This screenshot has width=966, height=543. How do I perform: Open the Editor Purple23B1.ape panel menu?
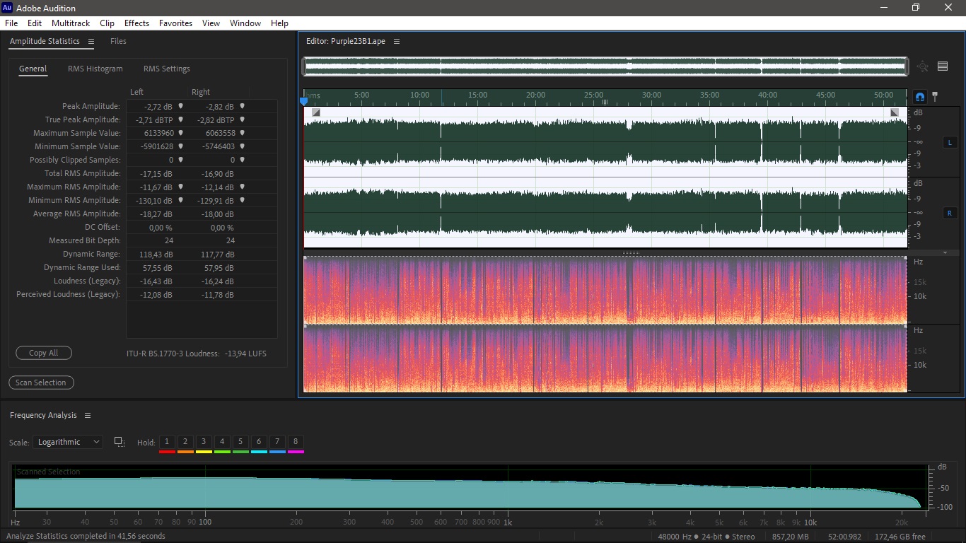coord(397,42)
